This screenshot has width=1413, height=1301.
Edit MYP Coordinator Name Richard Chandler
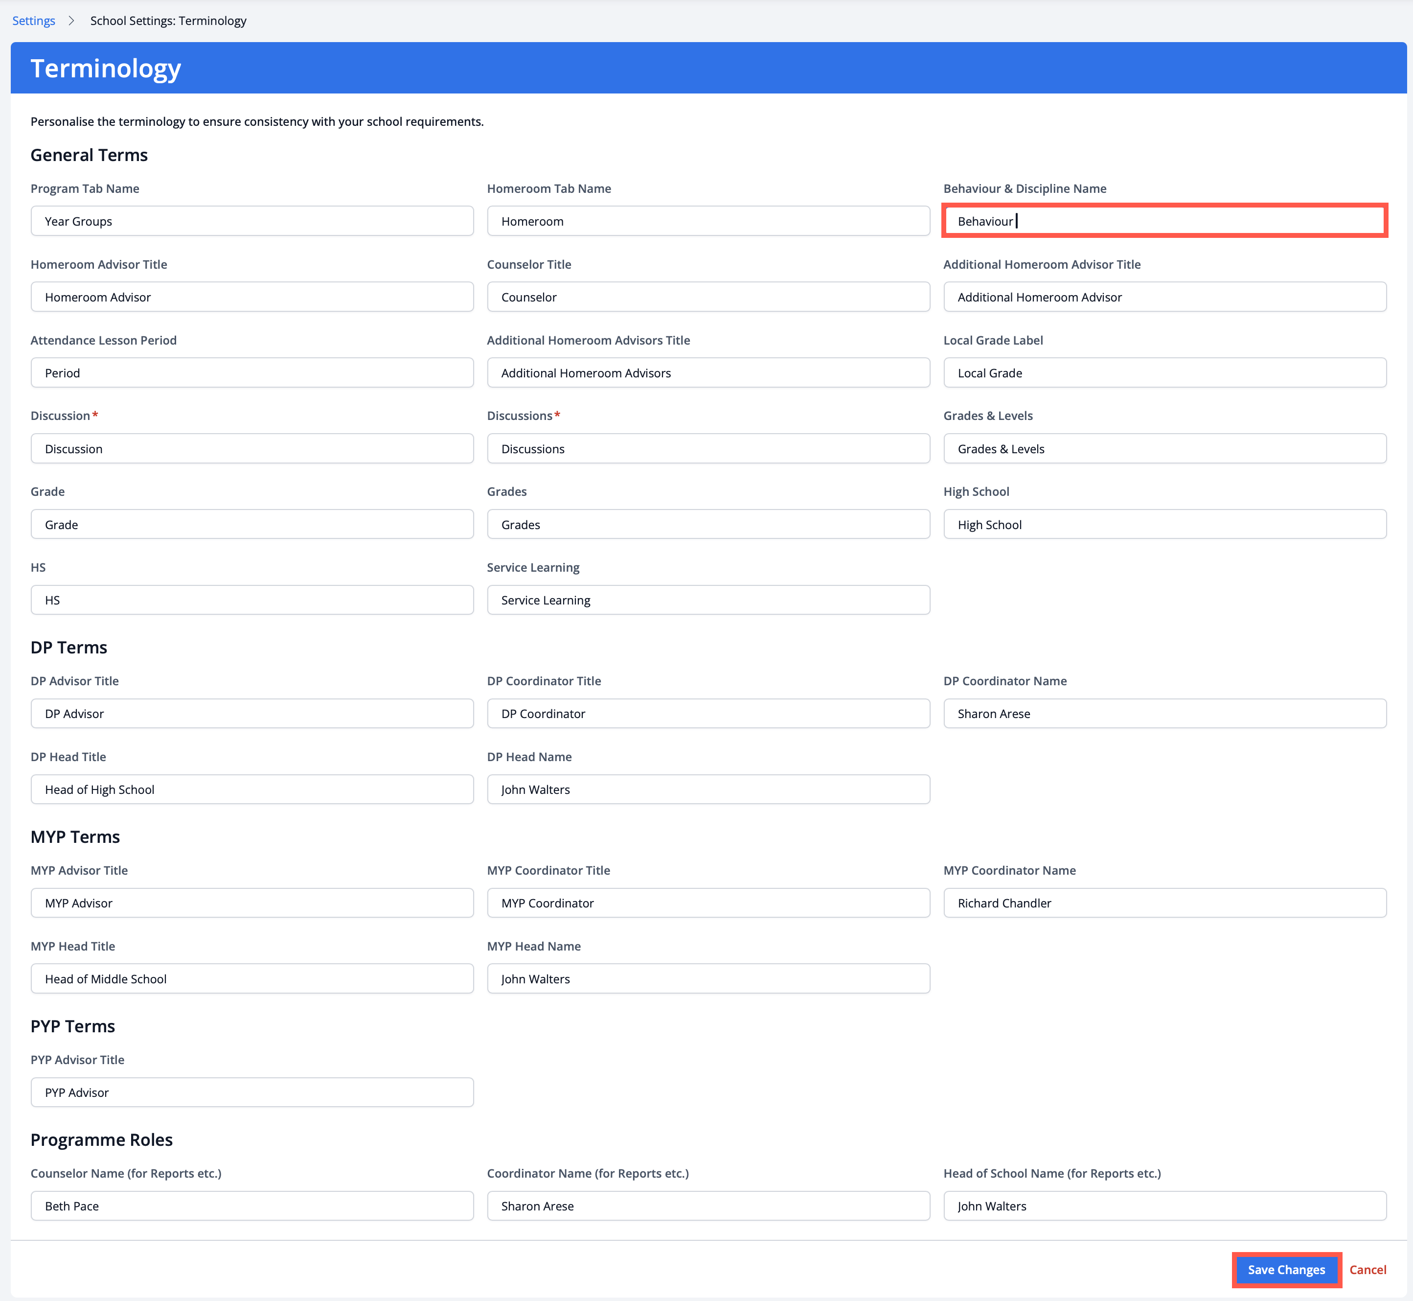(x=1164, y=903)
